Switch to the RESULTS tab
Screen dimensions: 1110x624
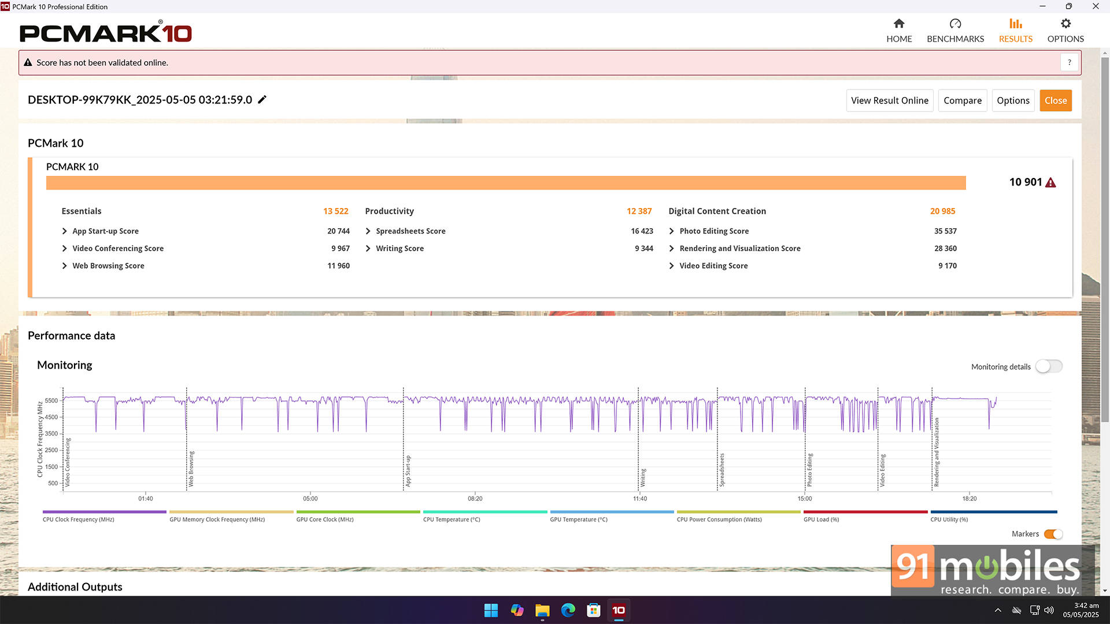click(x=1016, y=31)
